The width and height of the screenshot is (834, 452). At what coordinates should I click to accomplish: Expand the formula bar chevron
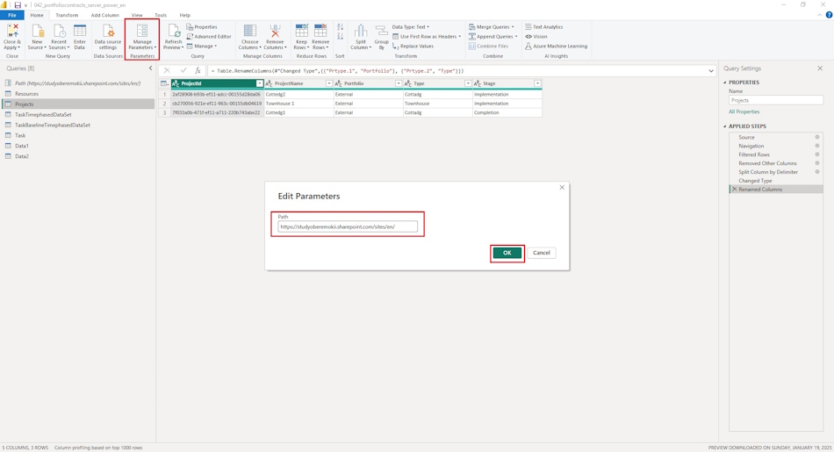[x=711, y=71]
